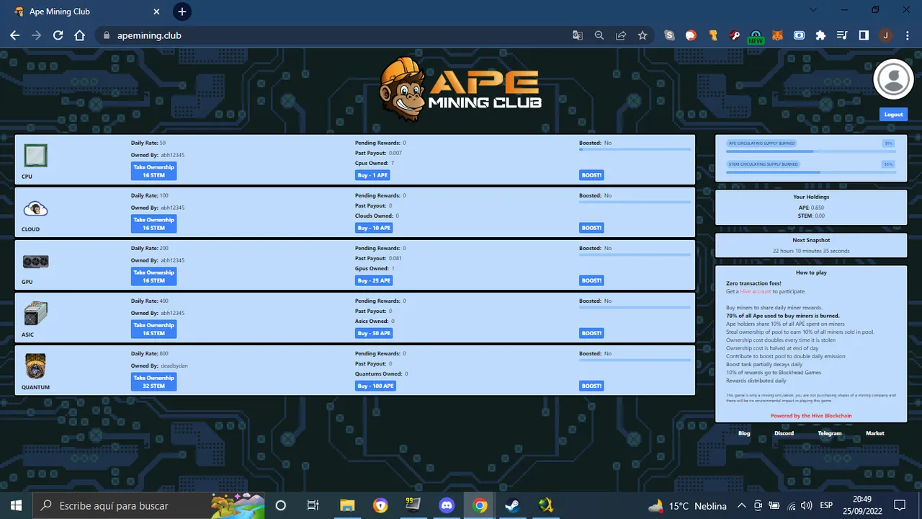Click the address bar URL
This screenshot has width=922, height=519.
pos(149,35)
